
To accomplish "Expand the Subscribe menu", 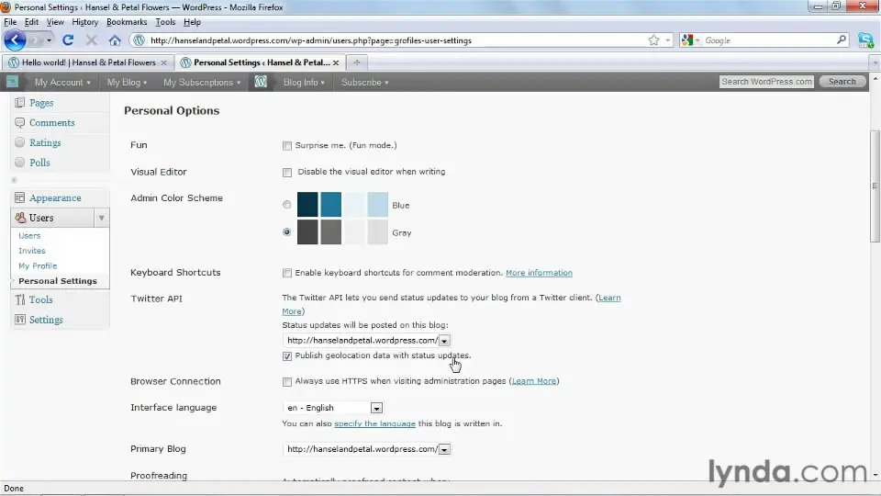I will [x=364, y=82].
